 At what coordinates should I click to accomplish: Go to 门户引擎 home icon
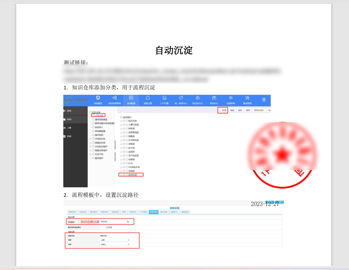(164, 98)
